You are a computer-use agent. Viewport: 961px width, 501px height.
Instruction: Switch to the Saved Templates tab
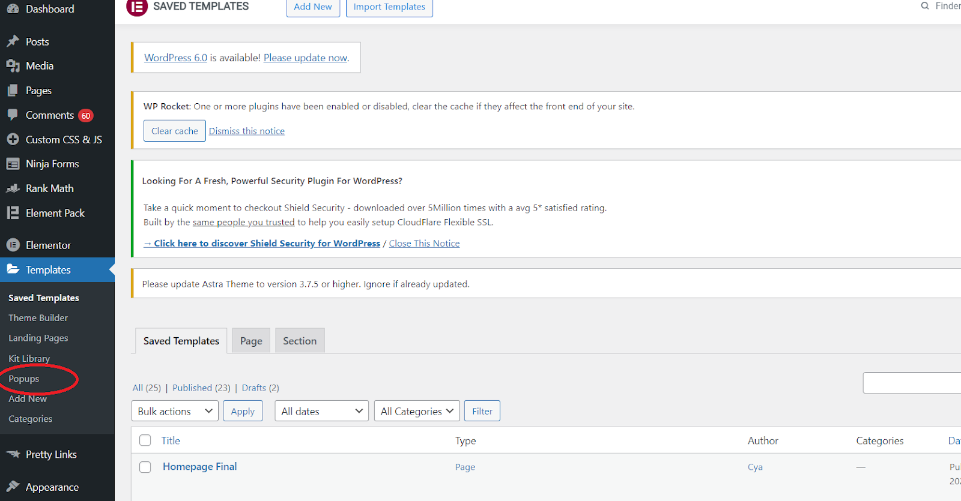tap(181, 341)
